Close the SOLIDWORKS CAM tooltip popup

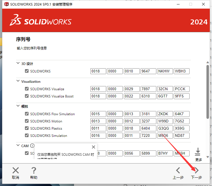pyautogui.click(x=93, y=147)
